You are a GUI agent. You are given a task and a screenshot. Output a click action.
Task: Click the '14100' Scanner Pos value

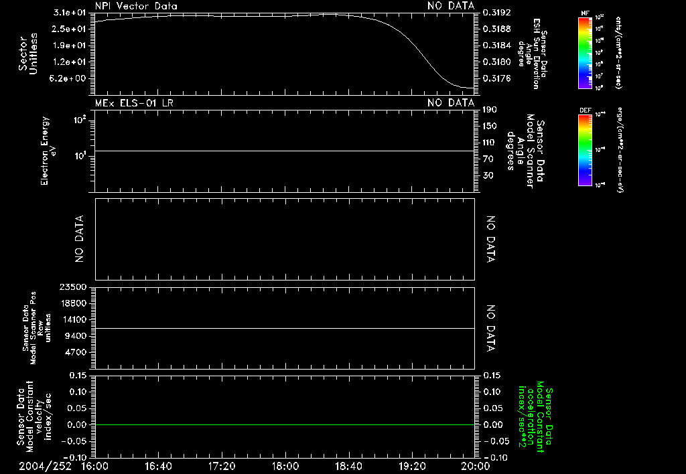pyautogui.click(x=72, y=319)
